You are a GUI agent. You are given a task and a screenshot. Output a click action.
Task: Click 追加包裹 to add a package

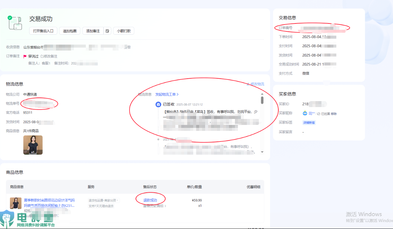[x=70, y=31]
